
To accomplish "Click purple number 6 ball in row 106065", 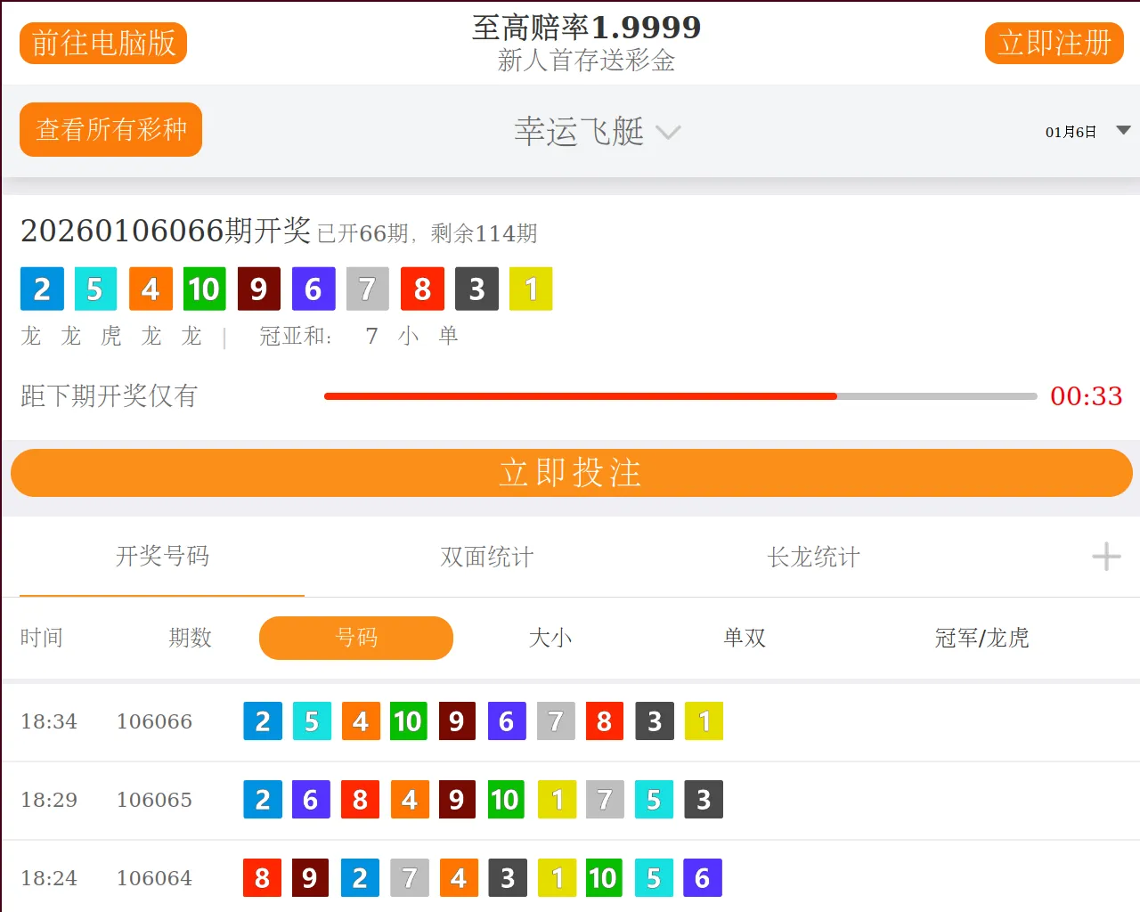I will click(311, 800).
